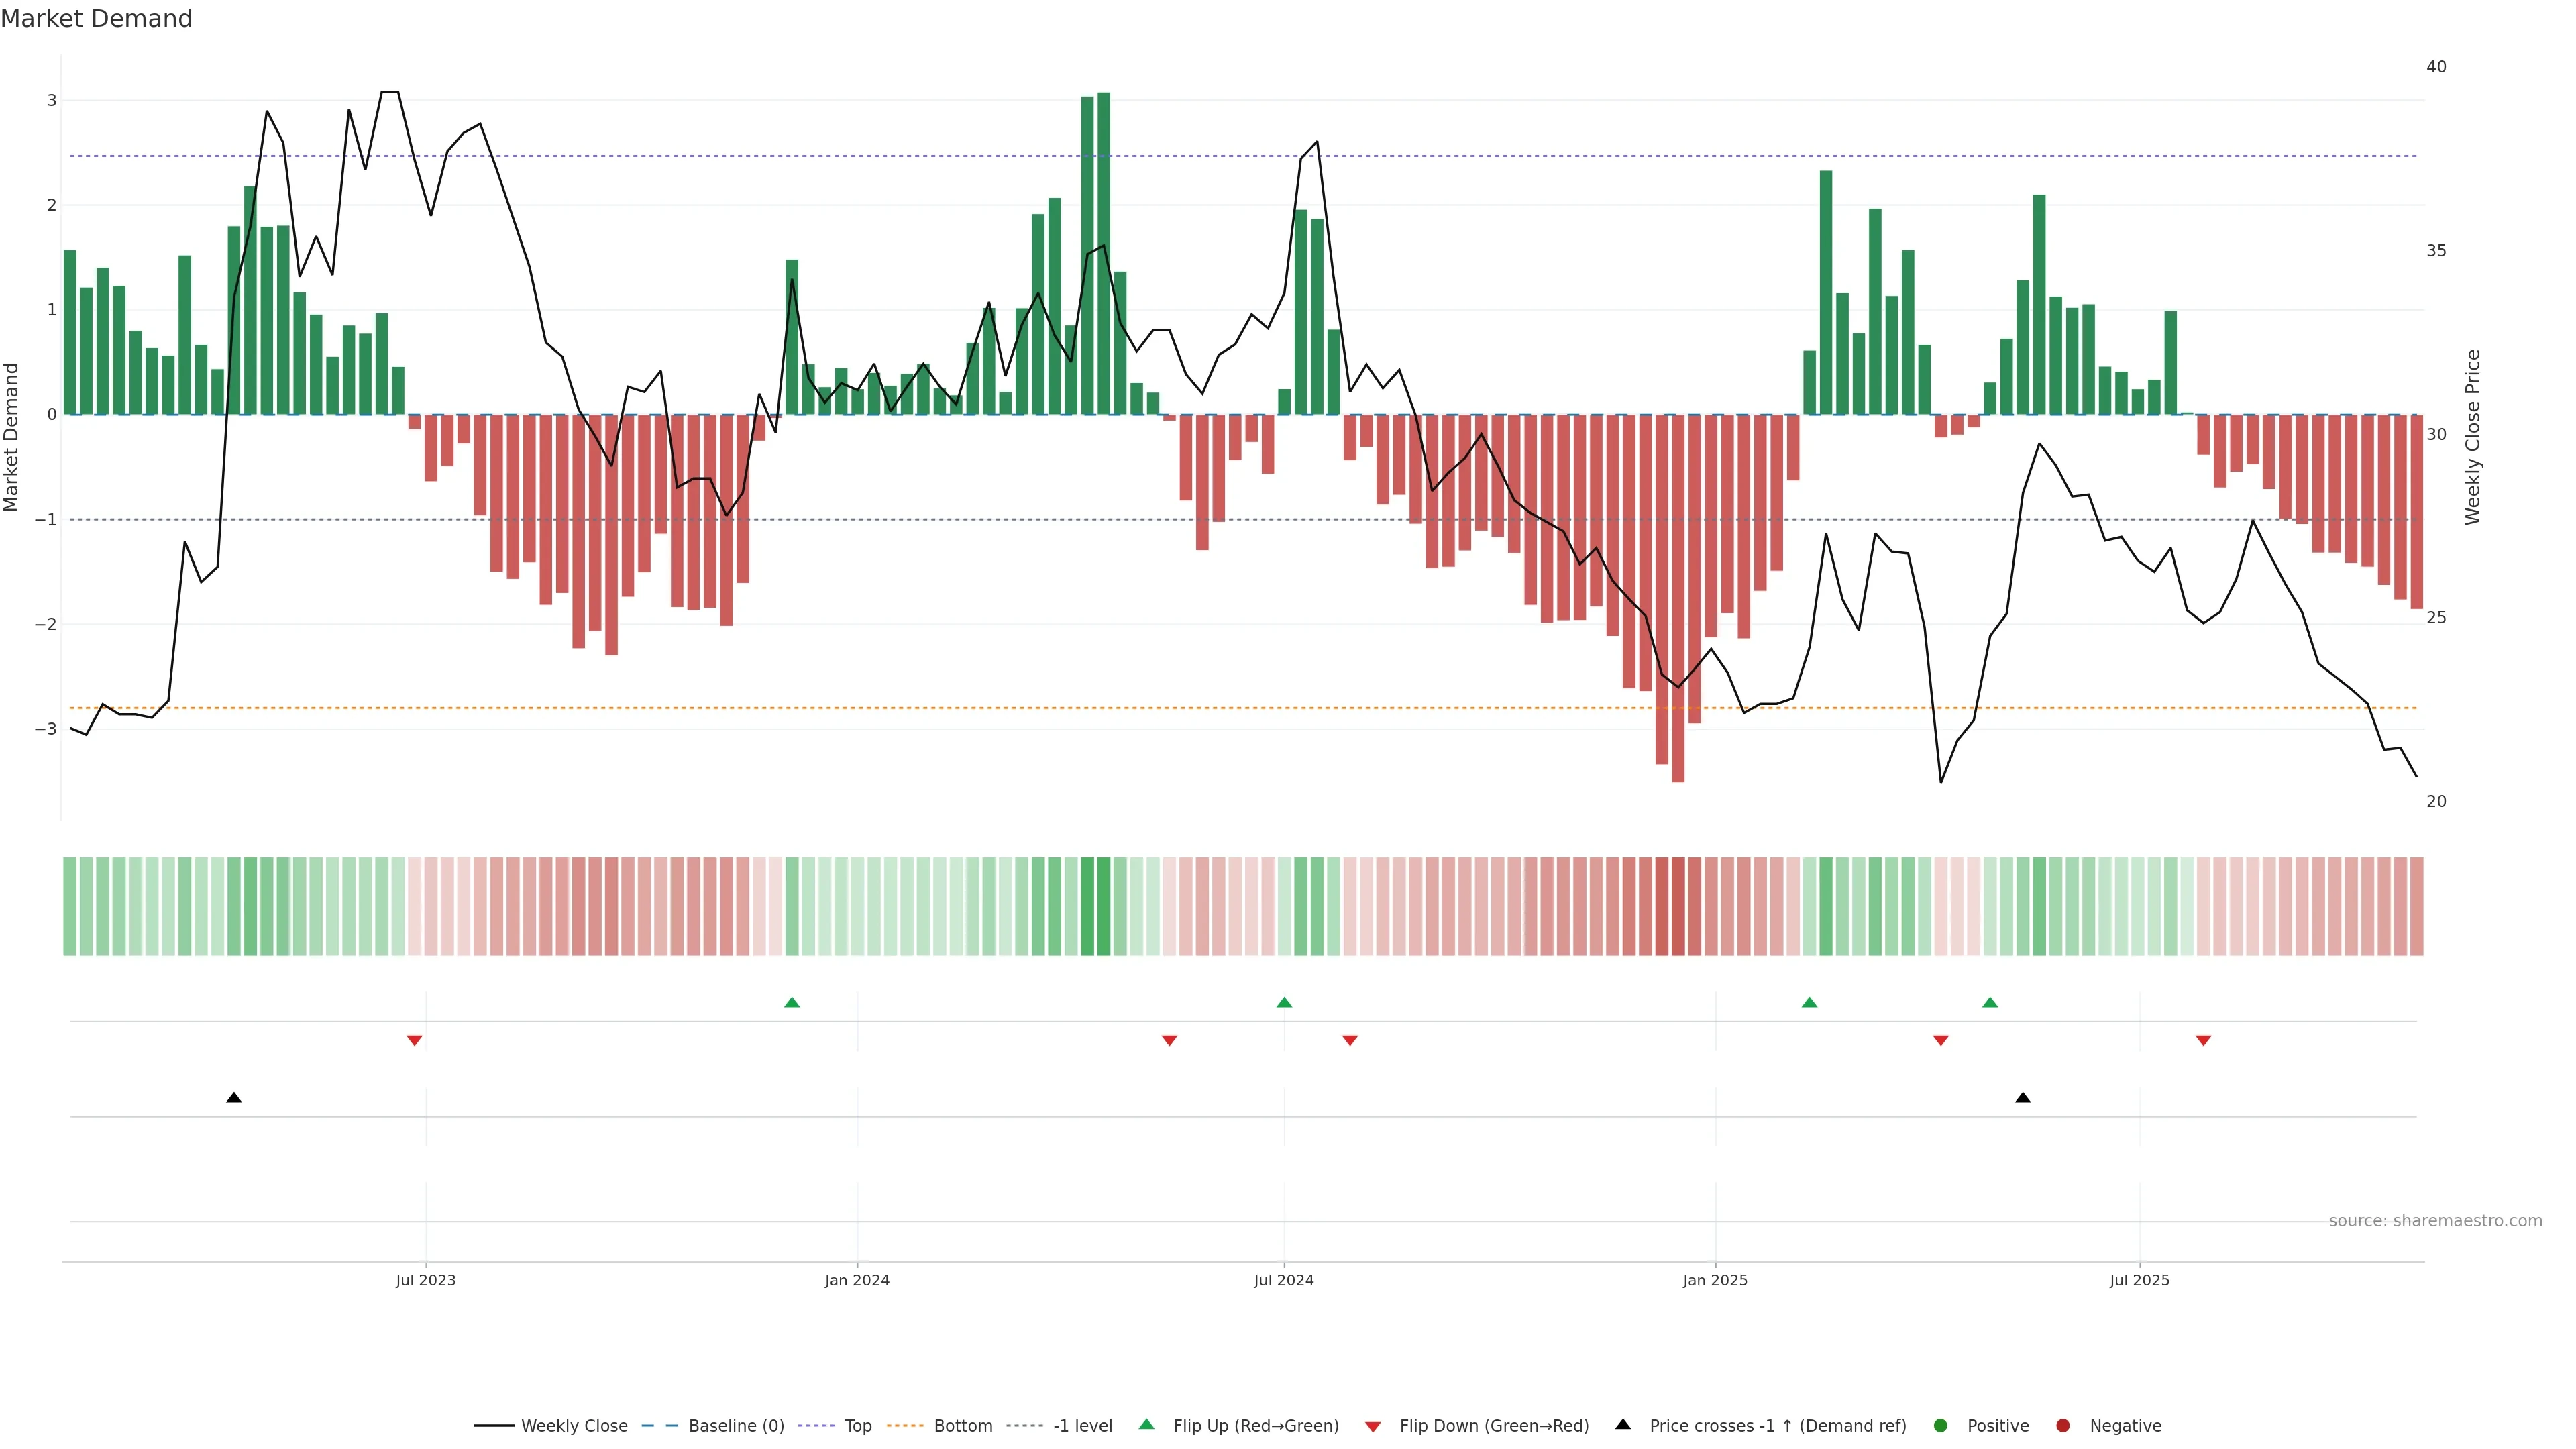Toggle the -1 level legend entry

pyautogui.click(x=1082, y=1425)
